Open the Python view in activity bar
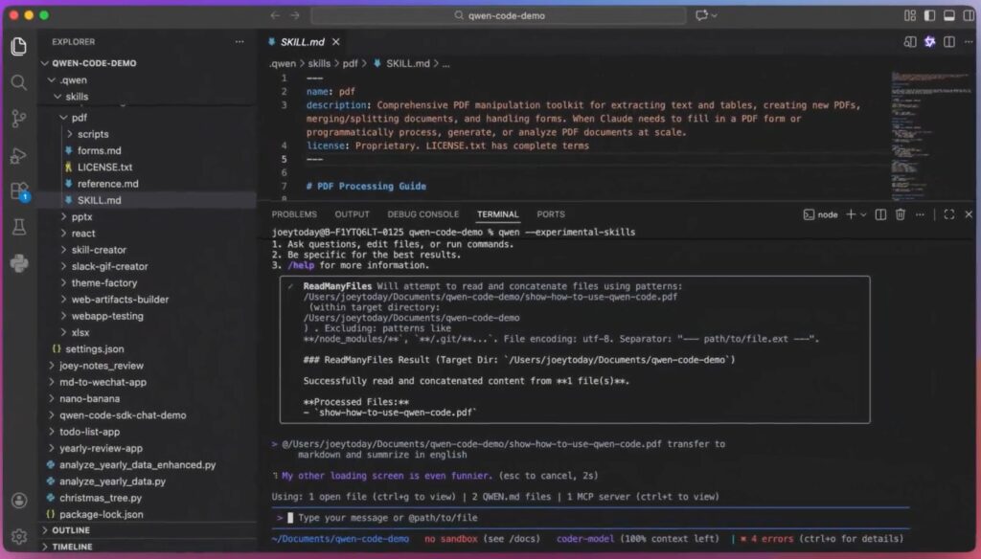This screenshot has height=559, width=981. click(18, 263)
